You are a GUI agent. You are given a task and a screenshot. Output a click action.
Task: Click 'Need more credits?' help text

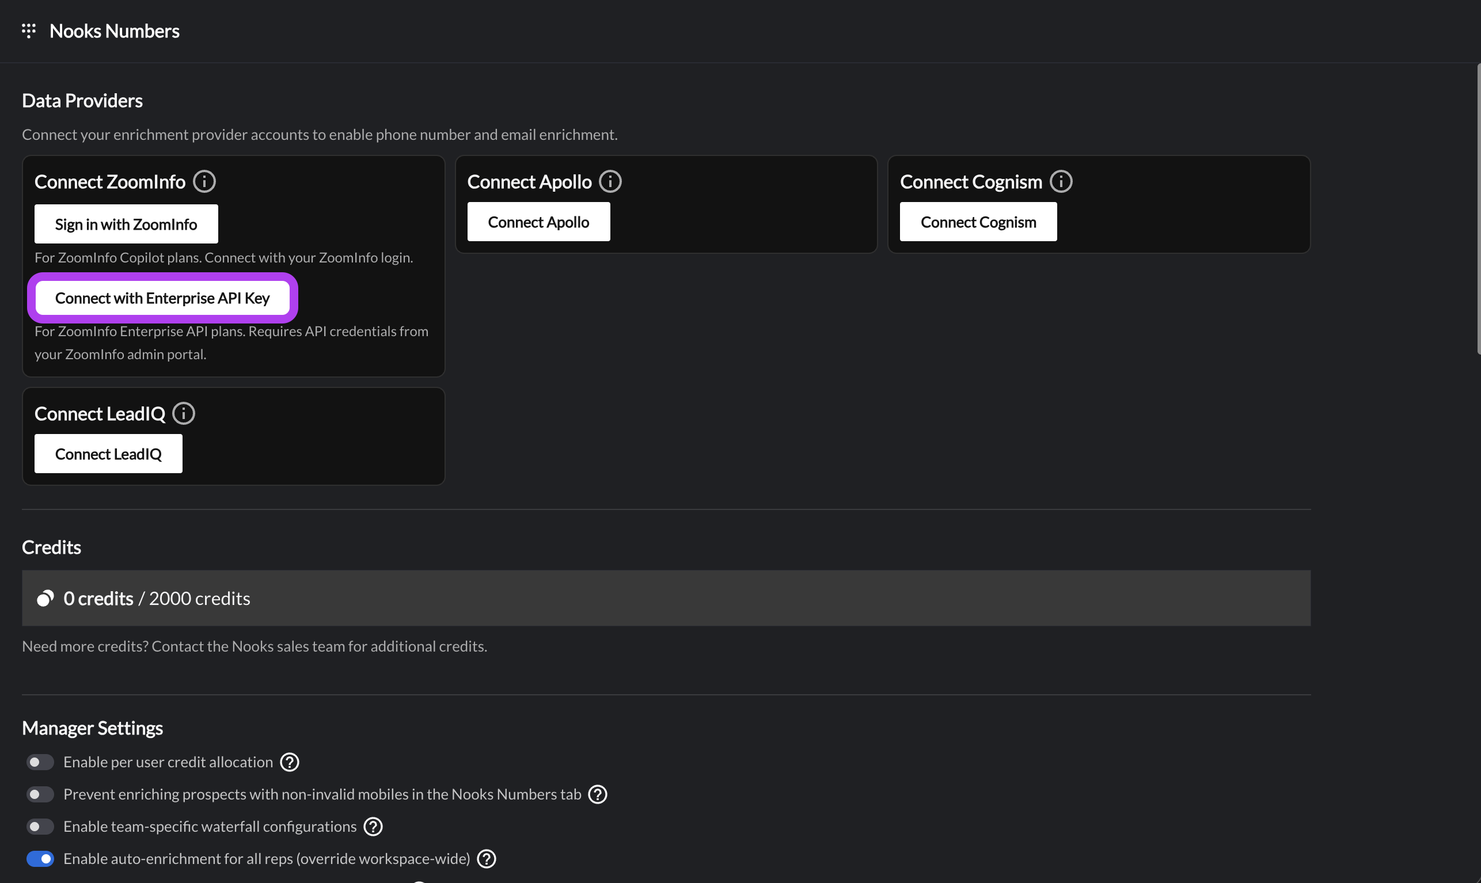(x=255, y=646)
